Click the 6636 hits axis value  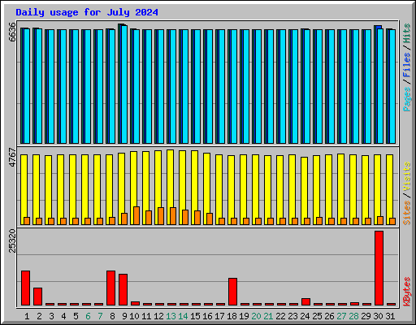pos(12,32)
